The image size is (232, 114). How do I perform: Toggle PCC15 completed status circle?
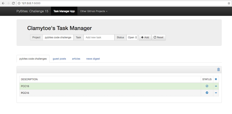tap(207, 93)
